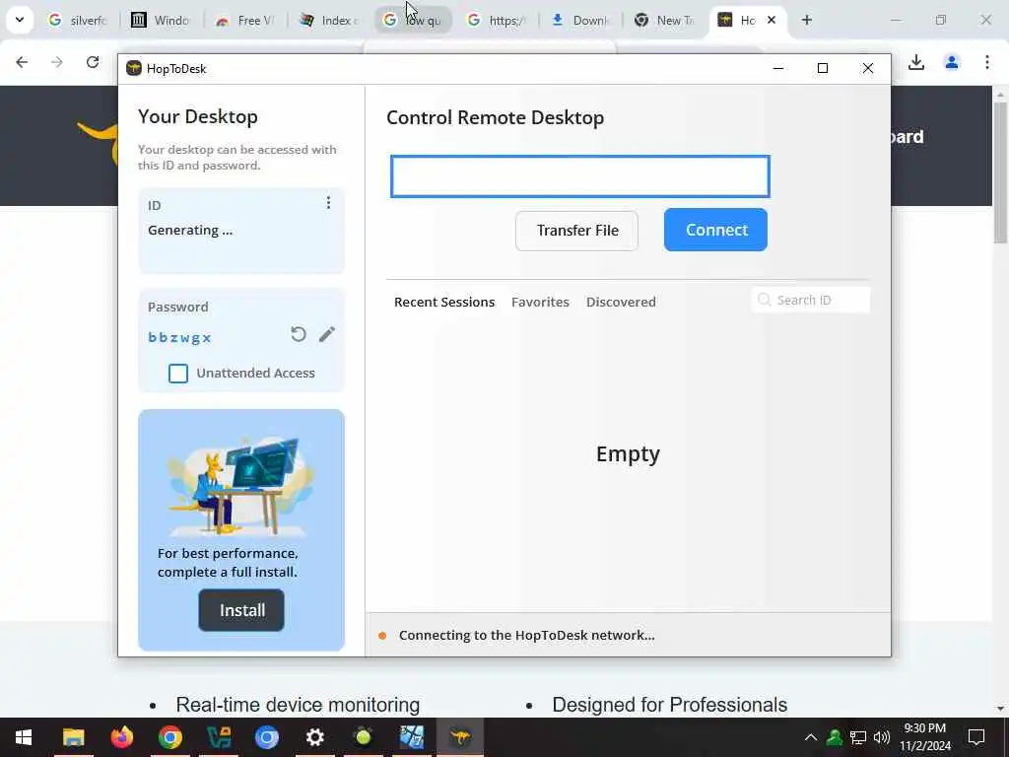Image resolution: width=1009 pixels, height=757 pixels.
Task: Open the Chrome profile icon
Action: (x=952, y=62)
